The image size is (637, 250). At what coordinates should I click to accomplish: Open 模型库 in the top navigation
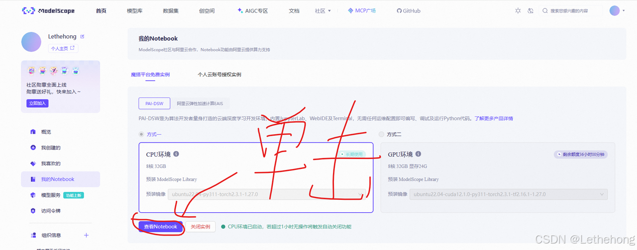point(135,10)
